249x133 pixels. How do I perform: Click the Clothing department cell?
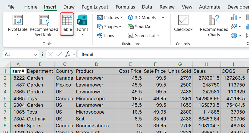[x=40, y=119]
